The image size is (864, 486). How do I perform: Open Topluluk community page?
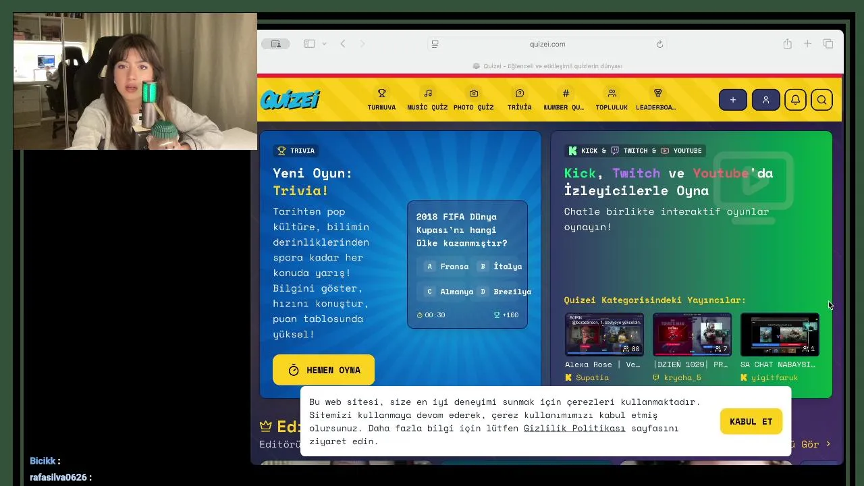pos(612,100)
